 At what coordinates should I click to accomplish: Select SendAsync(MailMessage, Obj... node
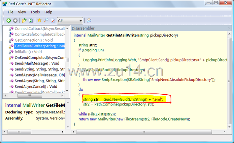click(39, 75)
